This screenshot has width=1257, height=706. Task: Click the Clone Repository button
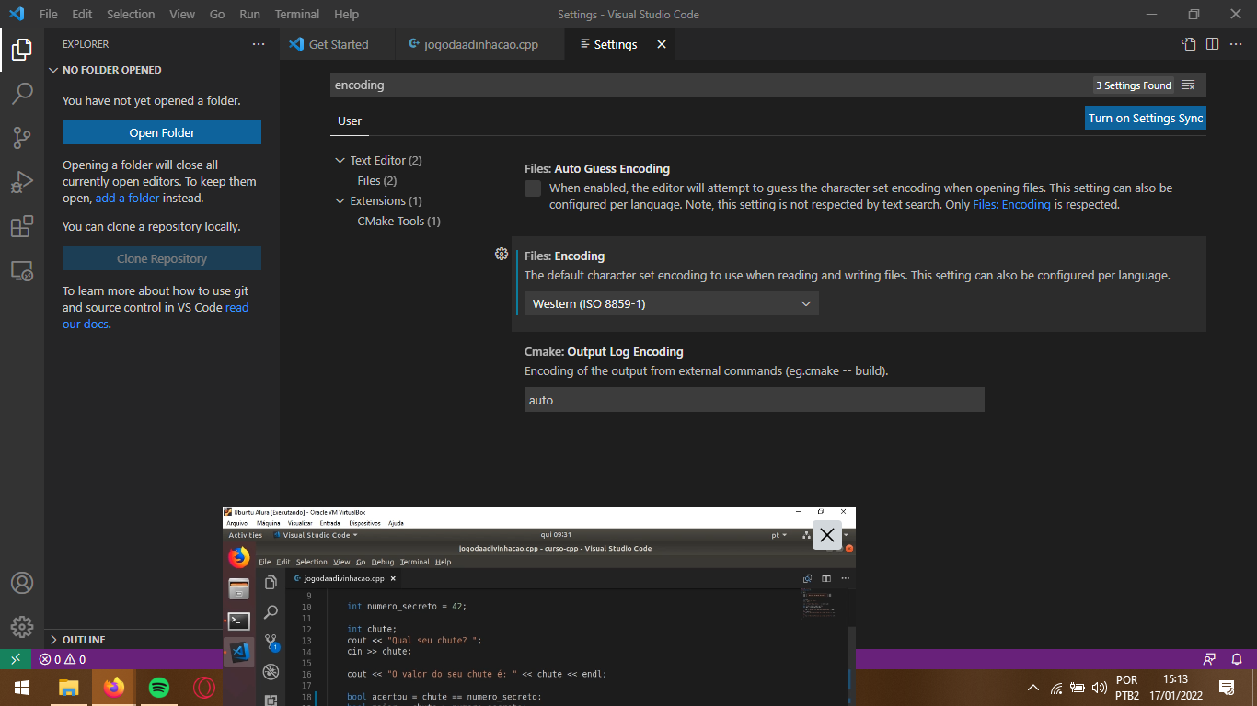[x=162, y=258]
